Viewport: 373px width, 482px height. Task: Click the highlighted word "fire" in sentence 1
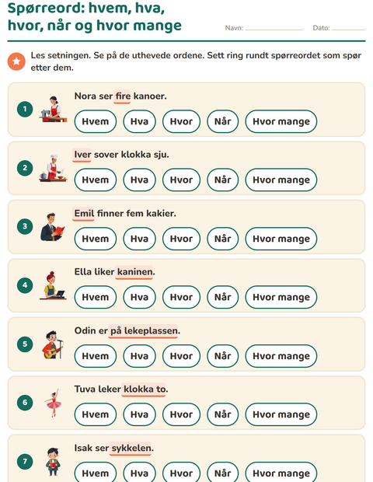click(x=122, y=96)
